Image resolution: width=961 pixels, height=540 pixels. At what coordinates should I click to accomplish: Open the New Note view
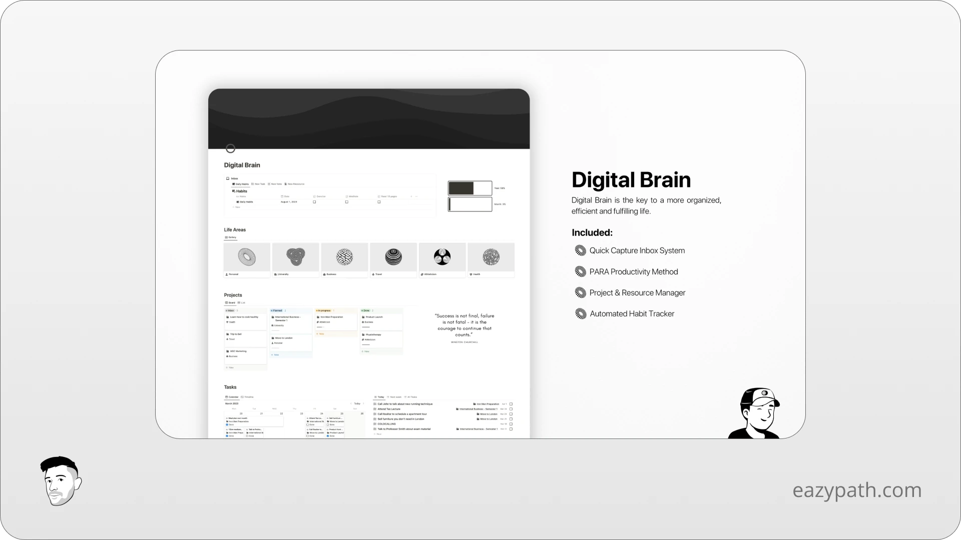coord(276,184)
